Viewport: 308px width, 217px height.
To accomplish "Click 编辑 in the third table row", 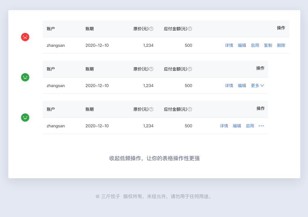I will [237, 126].
